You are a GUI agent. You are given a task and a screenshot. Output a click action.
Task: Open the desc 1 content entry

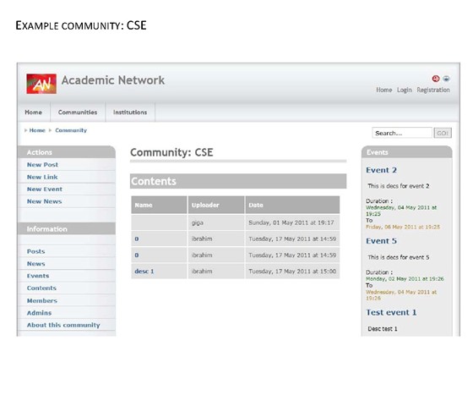click(144, 272)
